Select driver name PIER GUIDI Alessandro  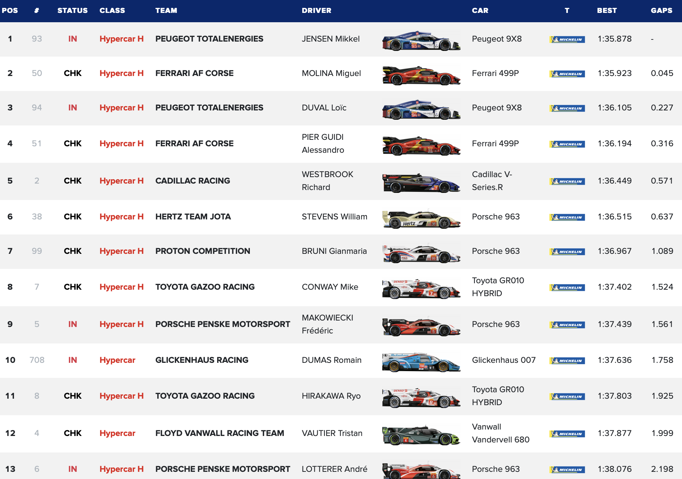(323, 143)
